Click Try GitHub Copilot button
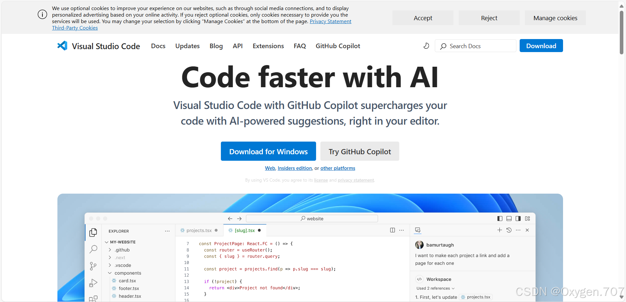The image size is (626, 302). (x=360, y=151)
